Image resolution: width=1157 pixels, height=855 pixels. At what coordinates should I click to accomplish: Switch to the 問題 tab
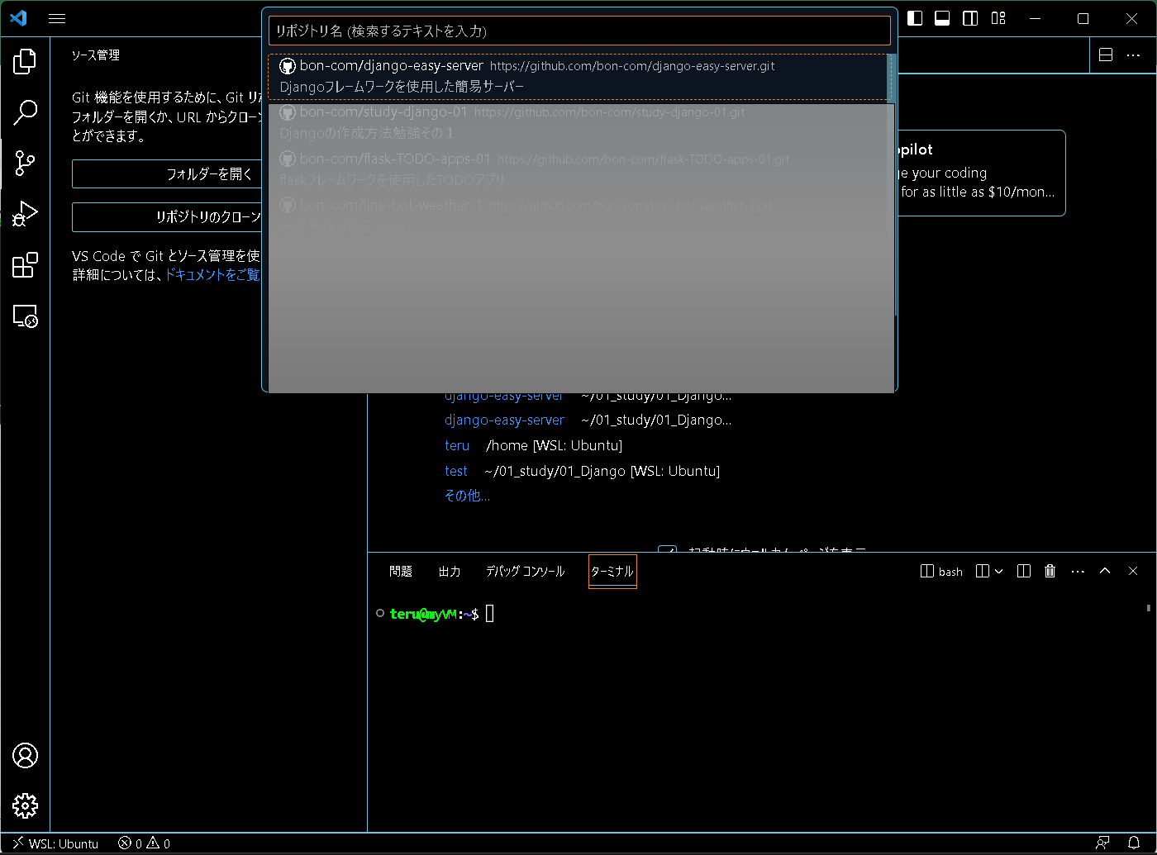(x=401, y=572)
